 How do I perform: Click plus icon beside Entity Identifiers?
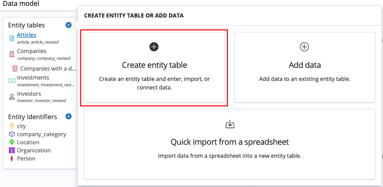click(68, 116)
